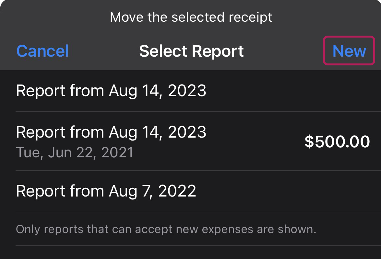
Task: Select the last report row in the list
Action: click(x=191, y=191)
